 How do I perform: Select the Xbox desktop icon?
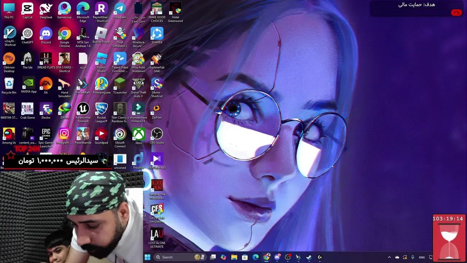pos(139,136)
